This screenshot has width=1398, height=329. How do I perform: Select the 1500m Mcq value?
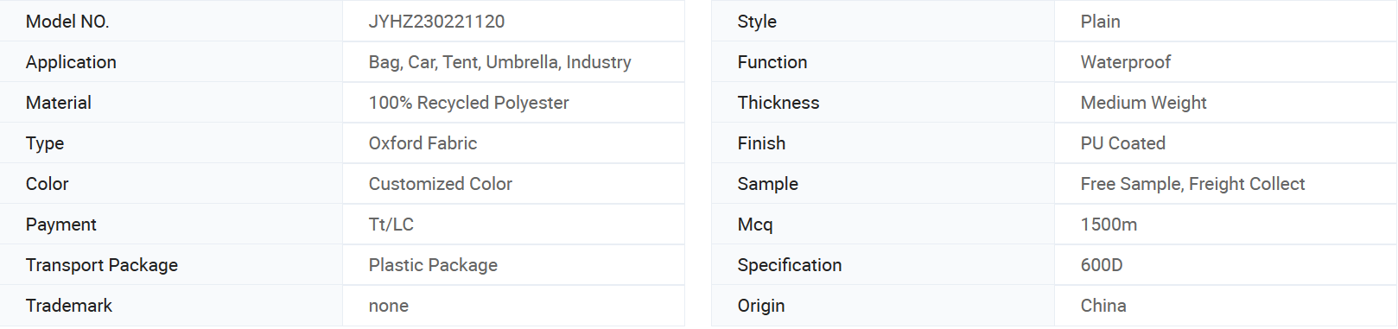pyautogui.click(x=1109, y=225)
